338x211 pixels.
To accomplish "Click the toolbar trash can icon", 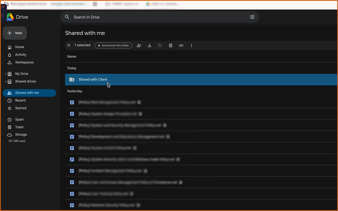I will point(171,45).
